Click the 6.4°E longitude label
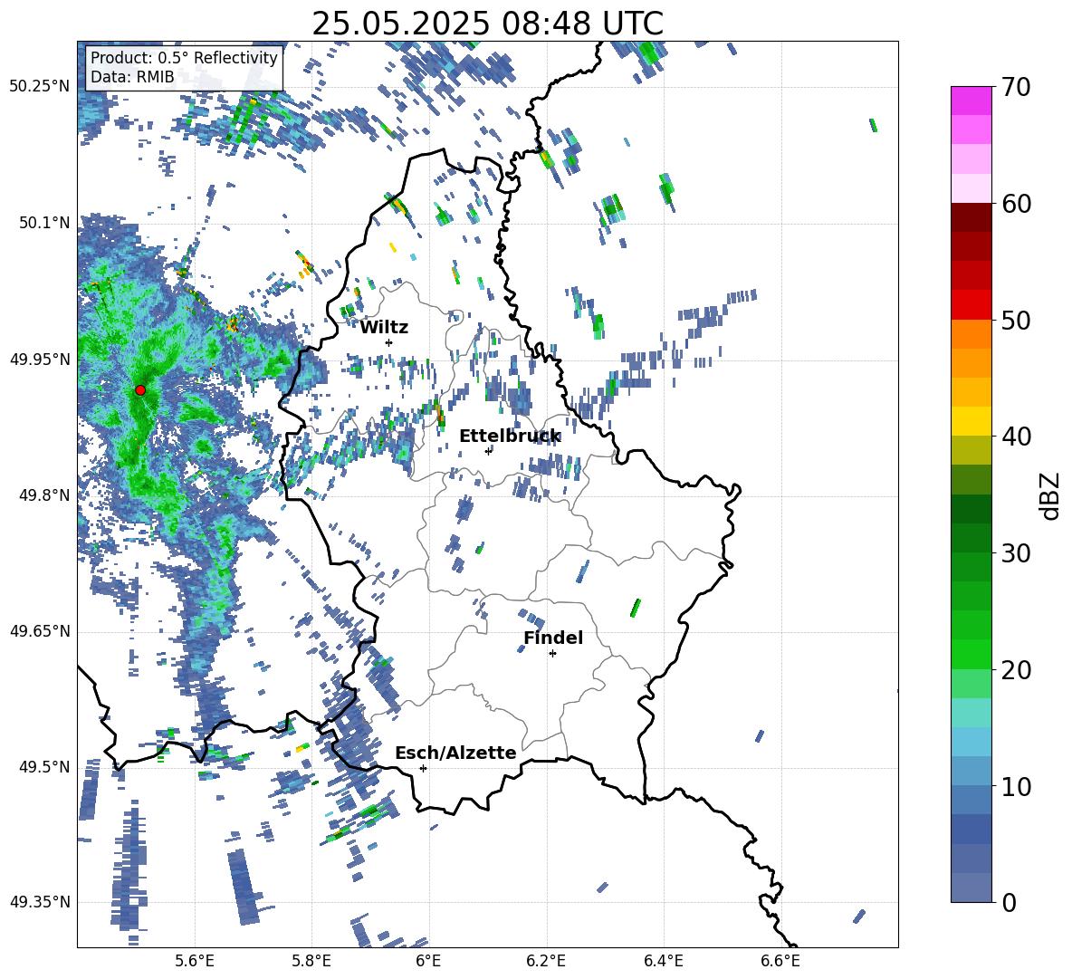The width and height of the screenshot is (1072, 979). click(663, 961)
